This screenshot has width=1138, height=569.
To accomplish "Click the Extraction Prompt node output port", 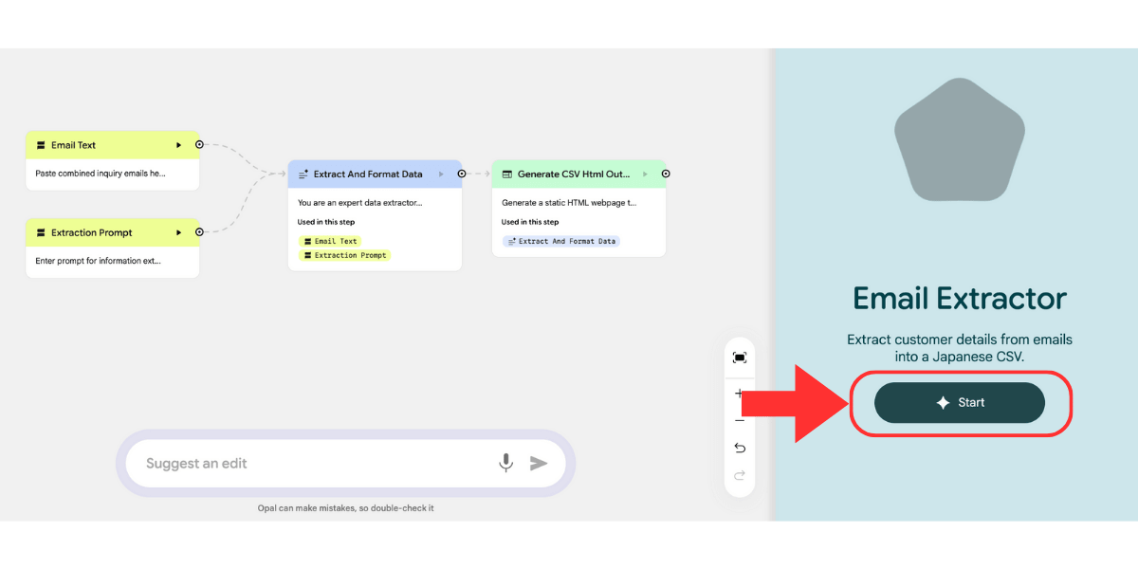I will point(199,232).
